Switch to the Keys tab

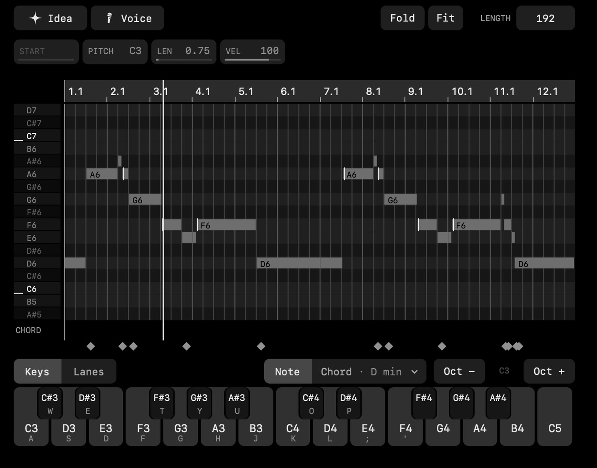37,371
